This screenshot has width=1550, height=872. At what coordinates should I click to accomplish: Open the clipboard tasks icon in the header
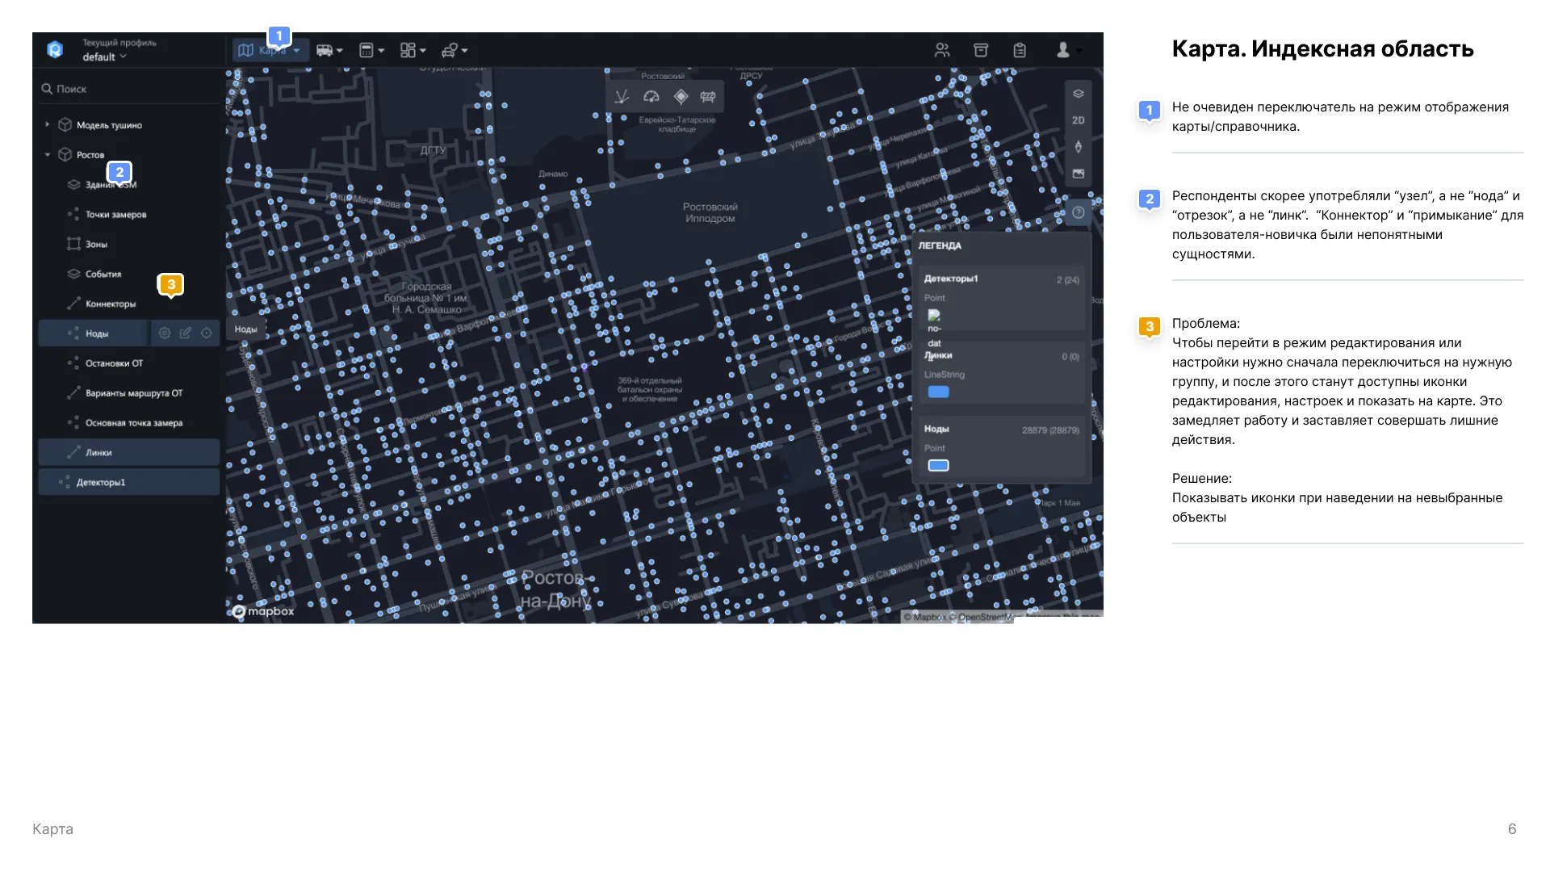(x=1020, y=50)
